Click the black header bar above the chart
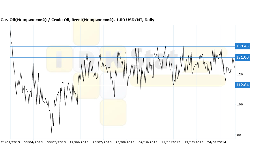262x147 pixels. coord(131,8)
